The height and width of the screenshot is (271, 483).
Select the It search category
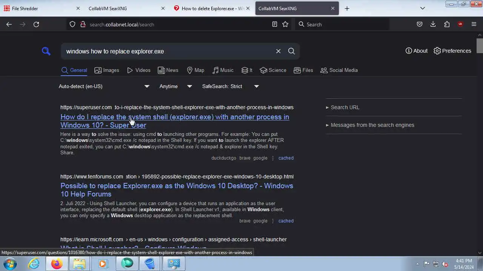pyautogui.click(x=247, y=70)
